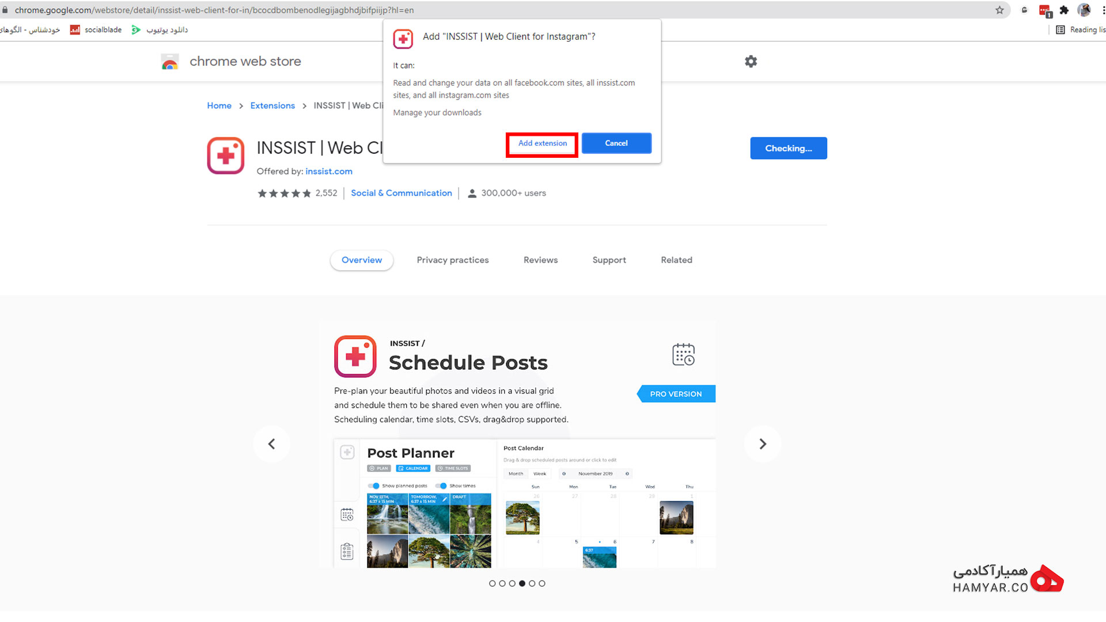Open Extensions breadcrumb link
1106x622 pixels.
[x=272, y=105]
